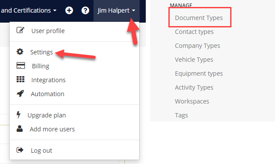Open Contact types under Manage

(x=194, y=32)
